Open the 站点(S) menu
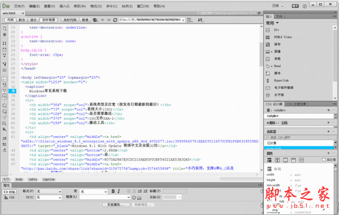Screen dimensions: 339x215 [x=127, y=6]
